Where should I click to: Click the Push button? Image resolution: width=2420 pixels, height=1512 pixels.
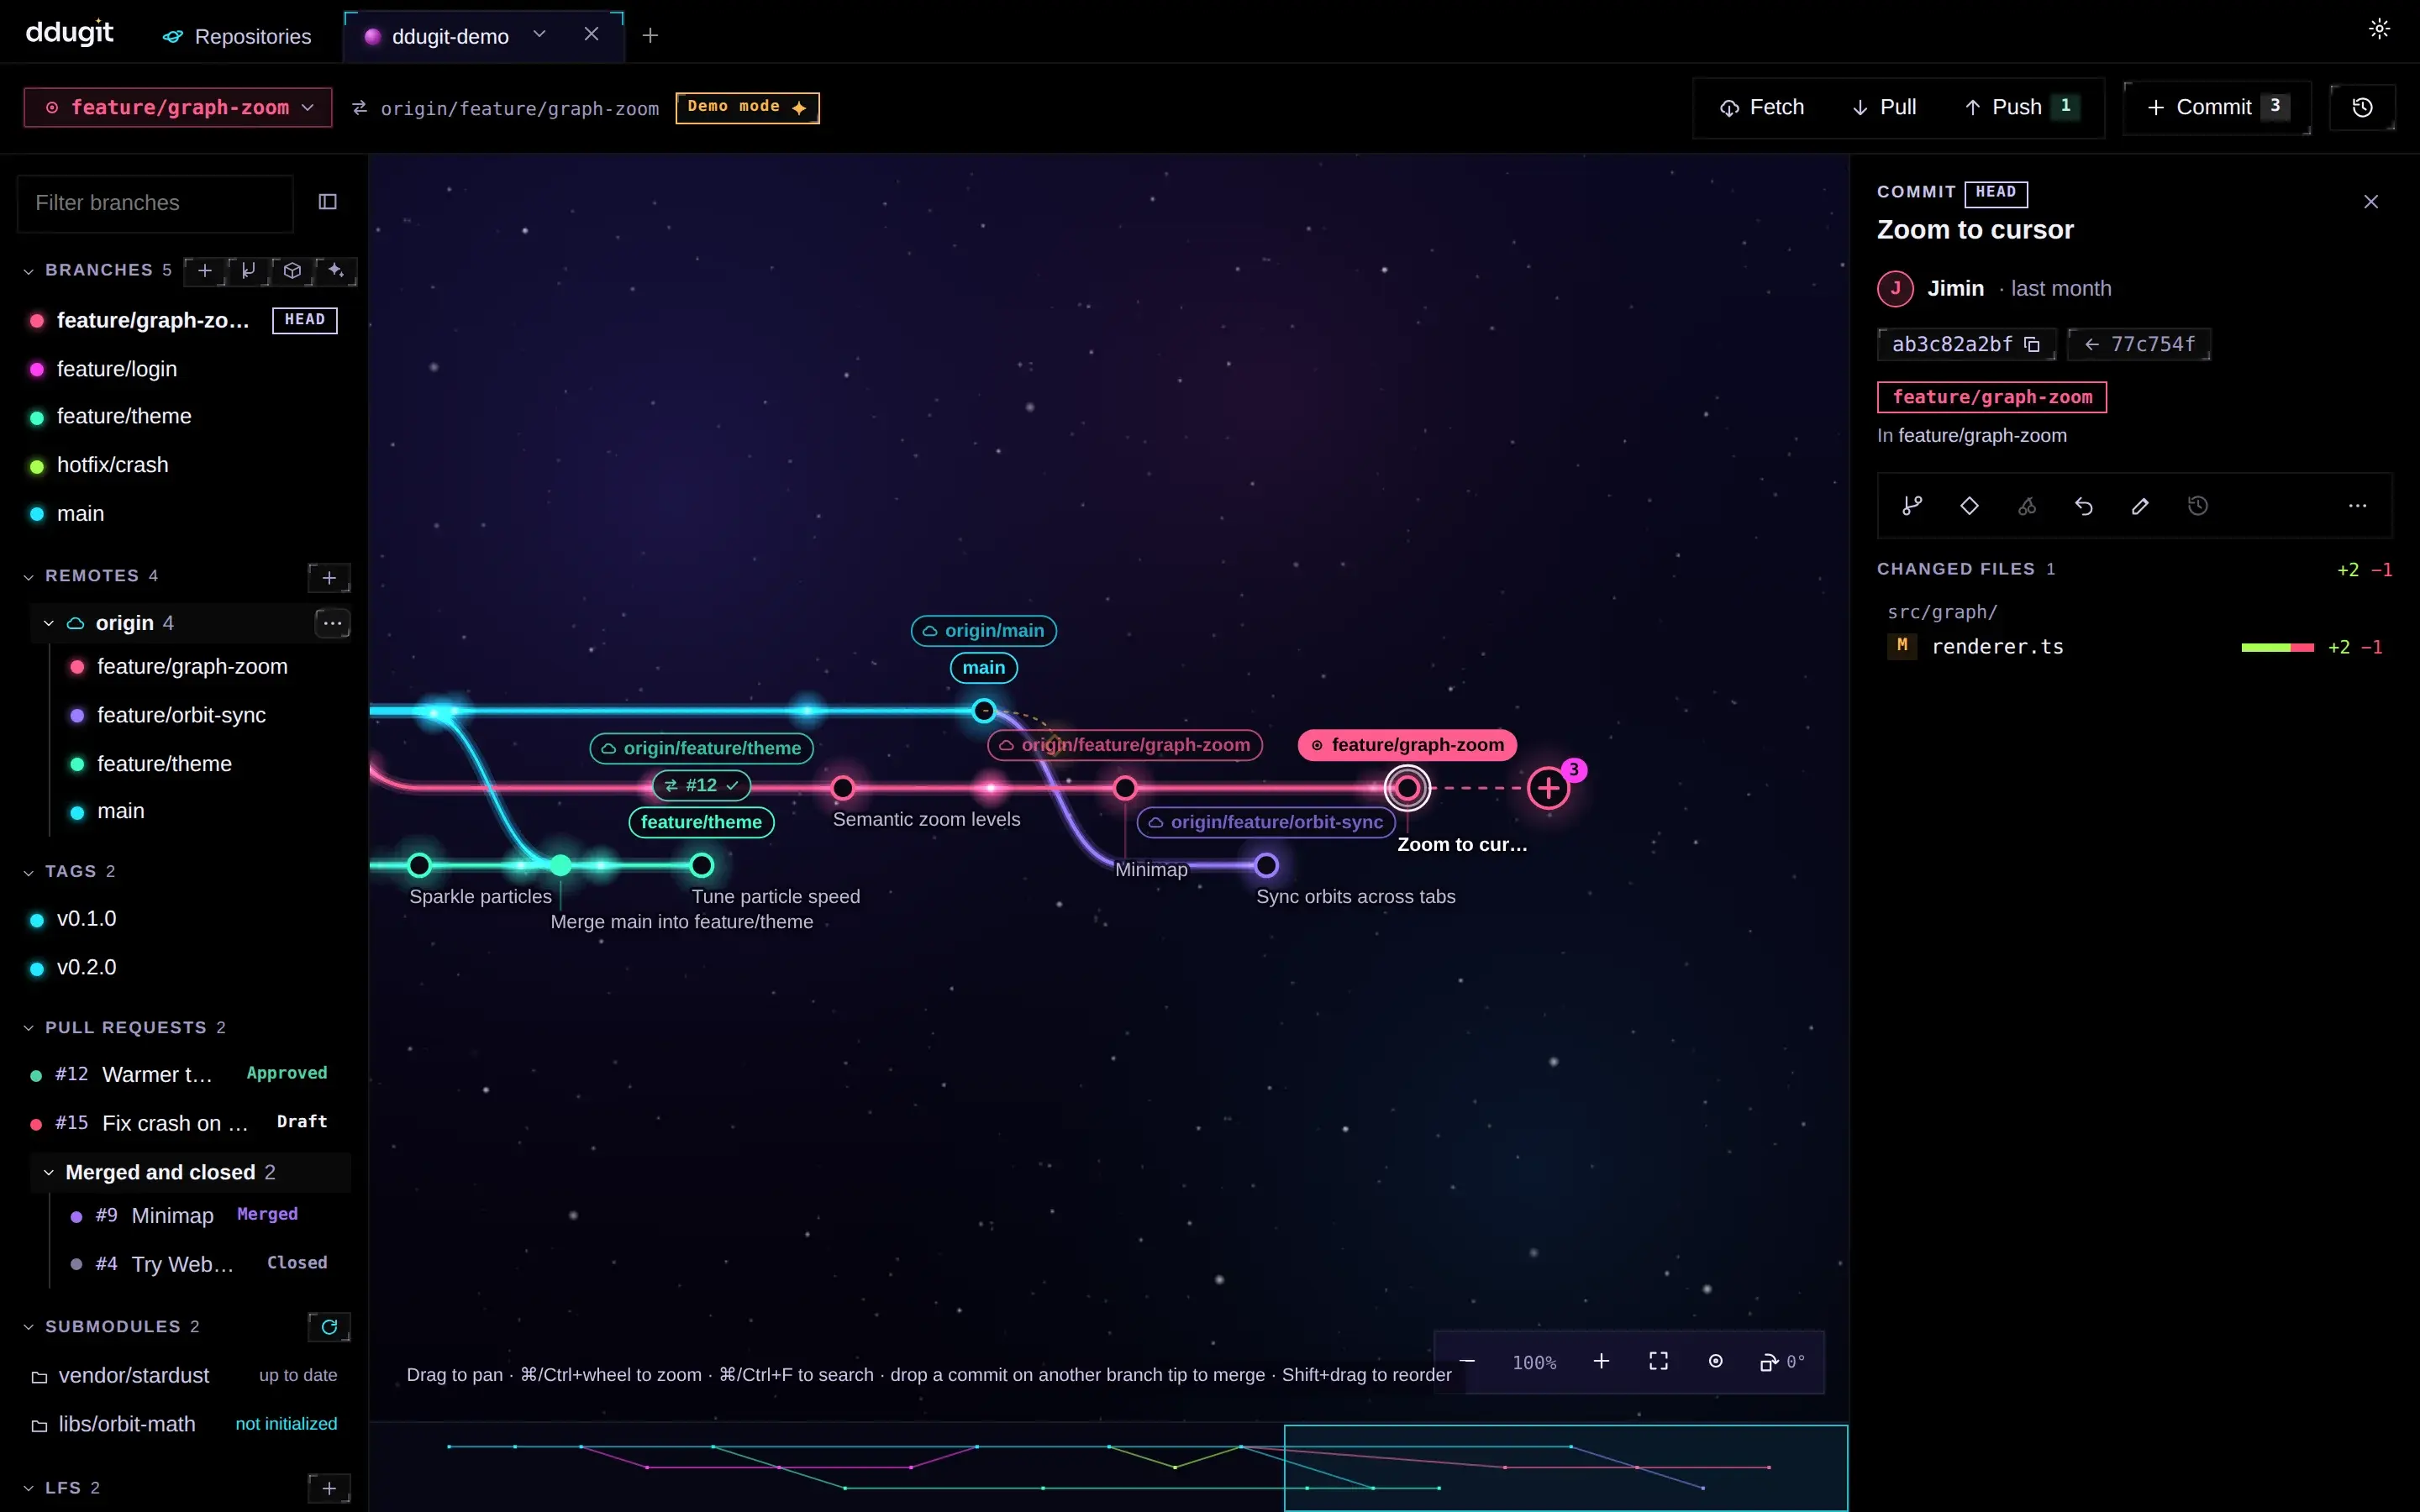[2022, 107]
